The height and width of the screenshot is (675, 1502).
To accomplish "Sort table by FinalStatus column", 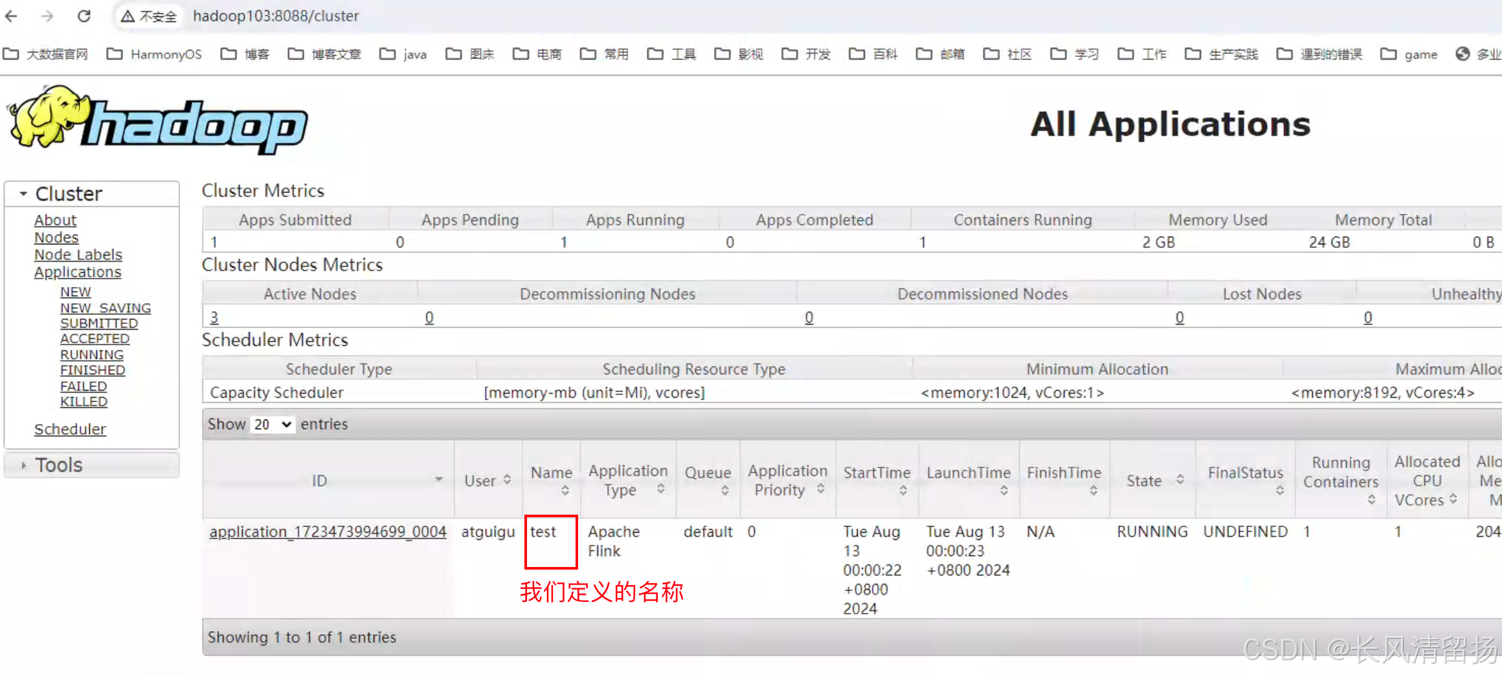I will [x=1246, y=480].
